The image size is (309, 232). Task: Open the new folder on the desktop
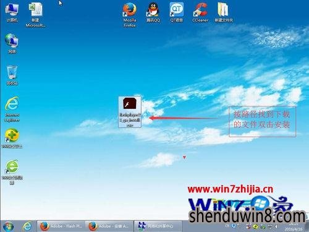[224, 12]
